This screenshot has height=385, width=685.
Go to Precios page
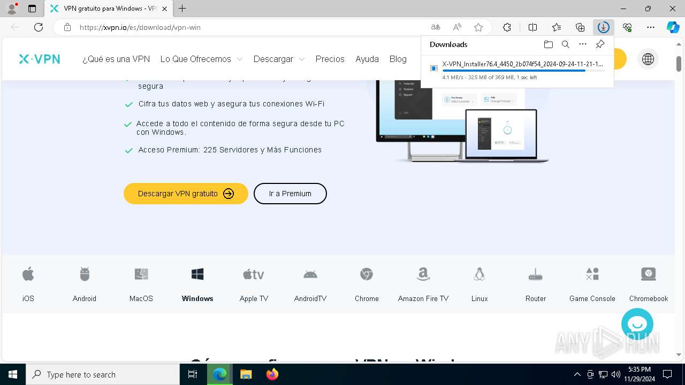[x=330, y=59]
